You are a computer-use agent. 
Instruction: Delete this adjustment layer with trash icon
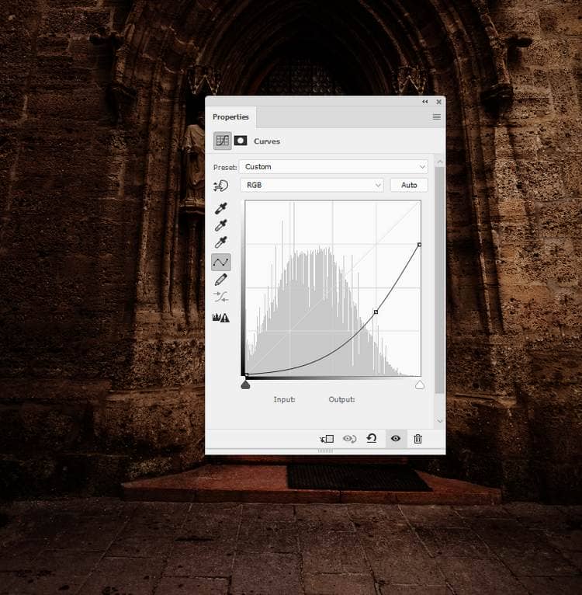[x=417, y=439]
